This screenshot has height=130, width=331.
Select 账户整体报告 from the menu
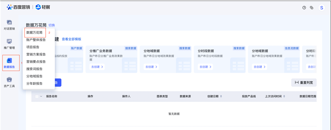(36, 40)
